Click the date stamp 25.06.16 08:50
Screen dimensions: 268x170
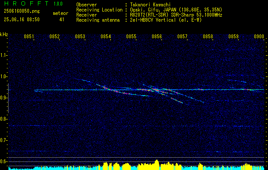pyautogui.click(x=22, y=20)
